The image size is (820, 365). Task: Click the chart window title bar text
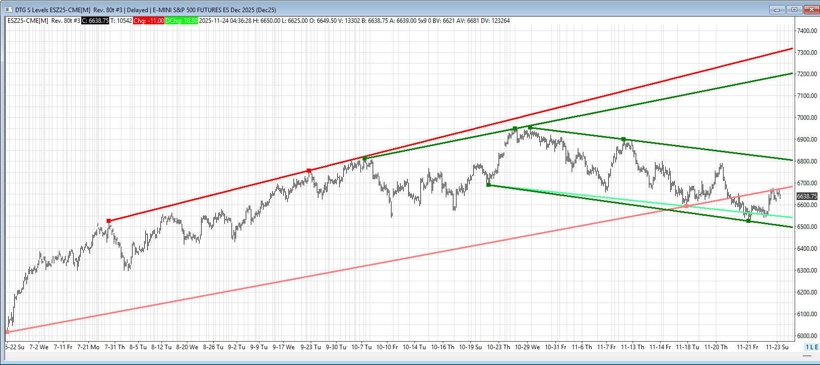pyautogui.click(x=146, y=10)
